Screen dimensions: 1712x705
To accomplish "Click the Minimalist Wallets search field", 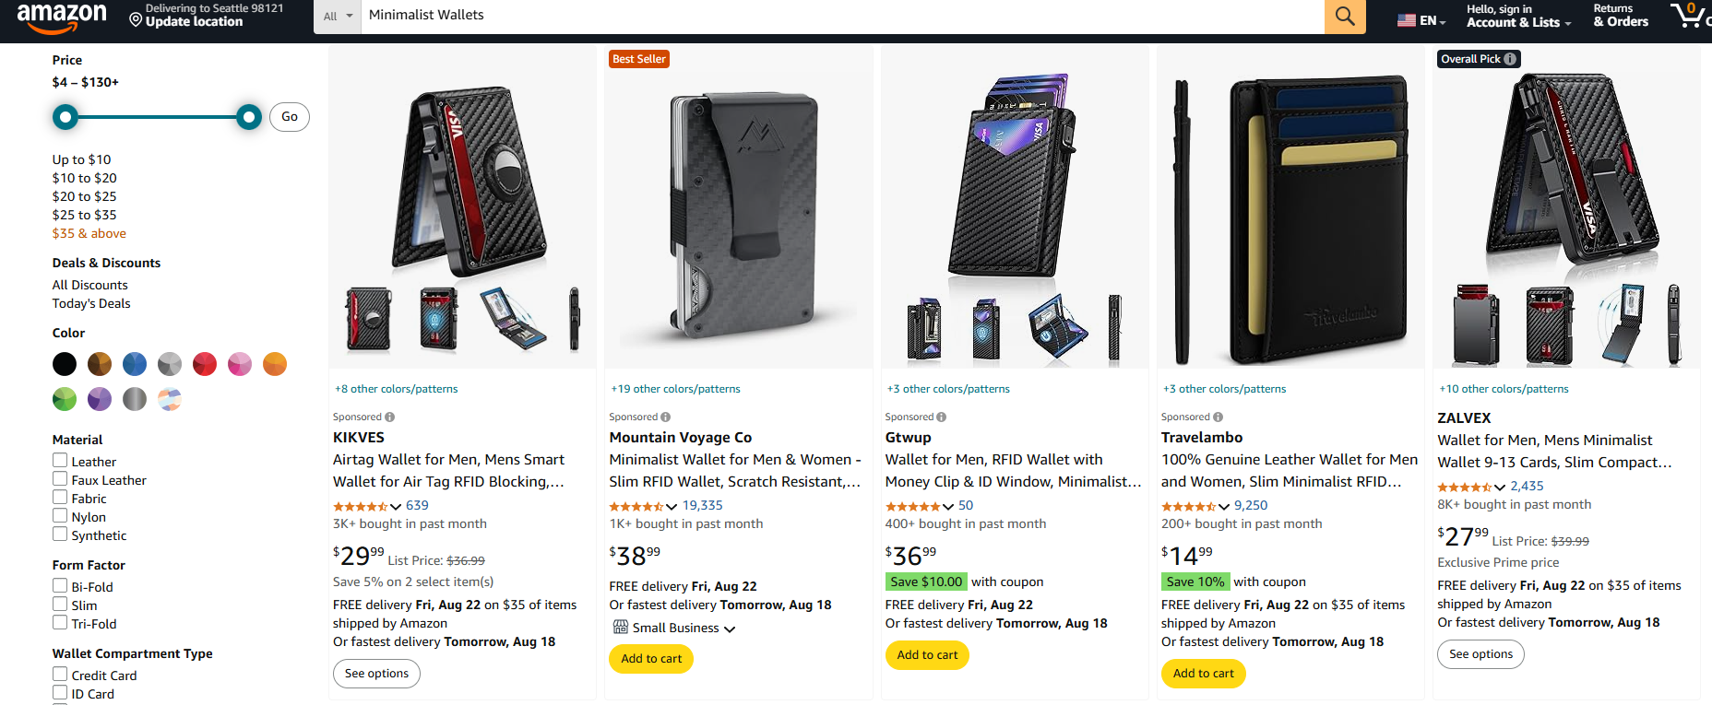I will [x=839, y=16].
